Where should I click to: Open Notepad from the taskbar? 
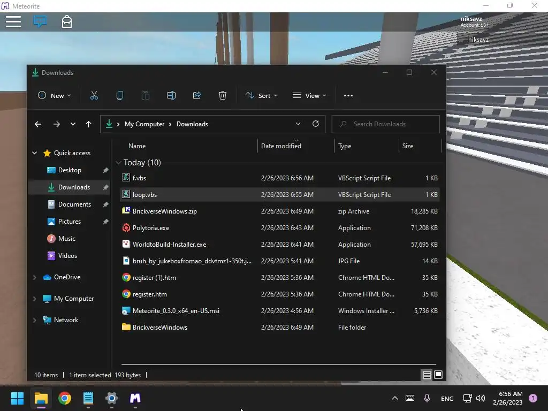pyautogui.click(x=88, y=398)
